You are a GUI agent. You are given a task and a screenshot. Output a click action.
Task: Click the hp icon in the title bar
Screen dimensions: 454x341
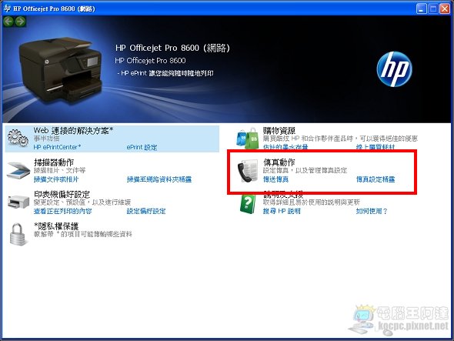pyautogui.click(x=7, y=8)
